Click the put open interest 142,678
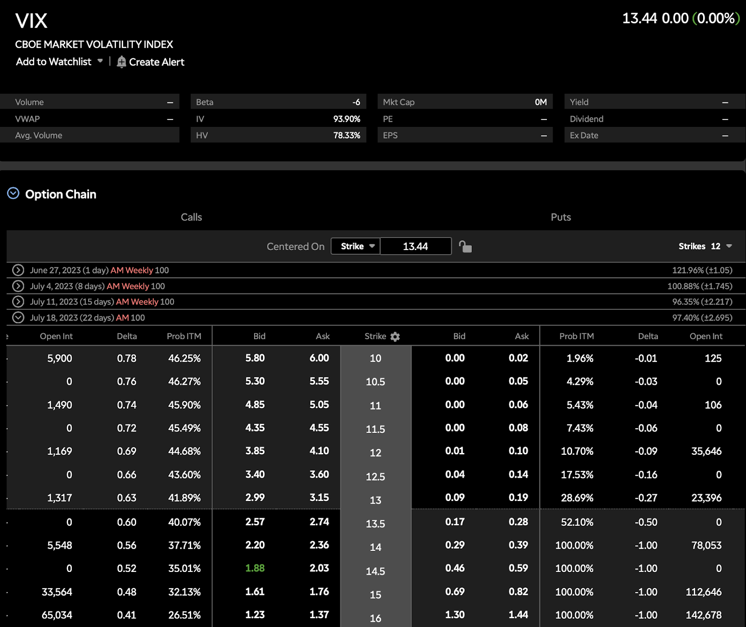This screenshot has height=627, width=746. 704,615
